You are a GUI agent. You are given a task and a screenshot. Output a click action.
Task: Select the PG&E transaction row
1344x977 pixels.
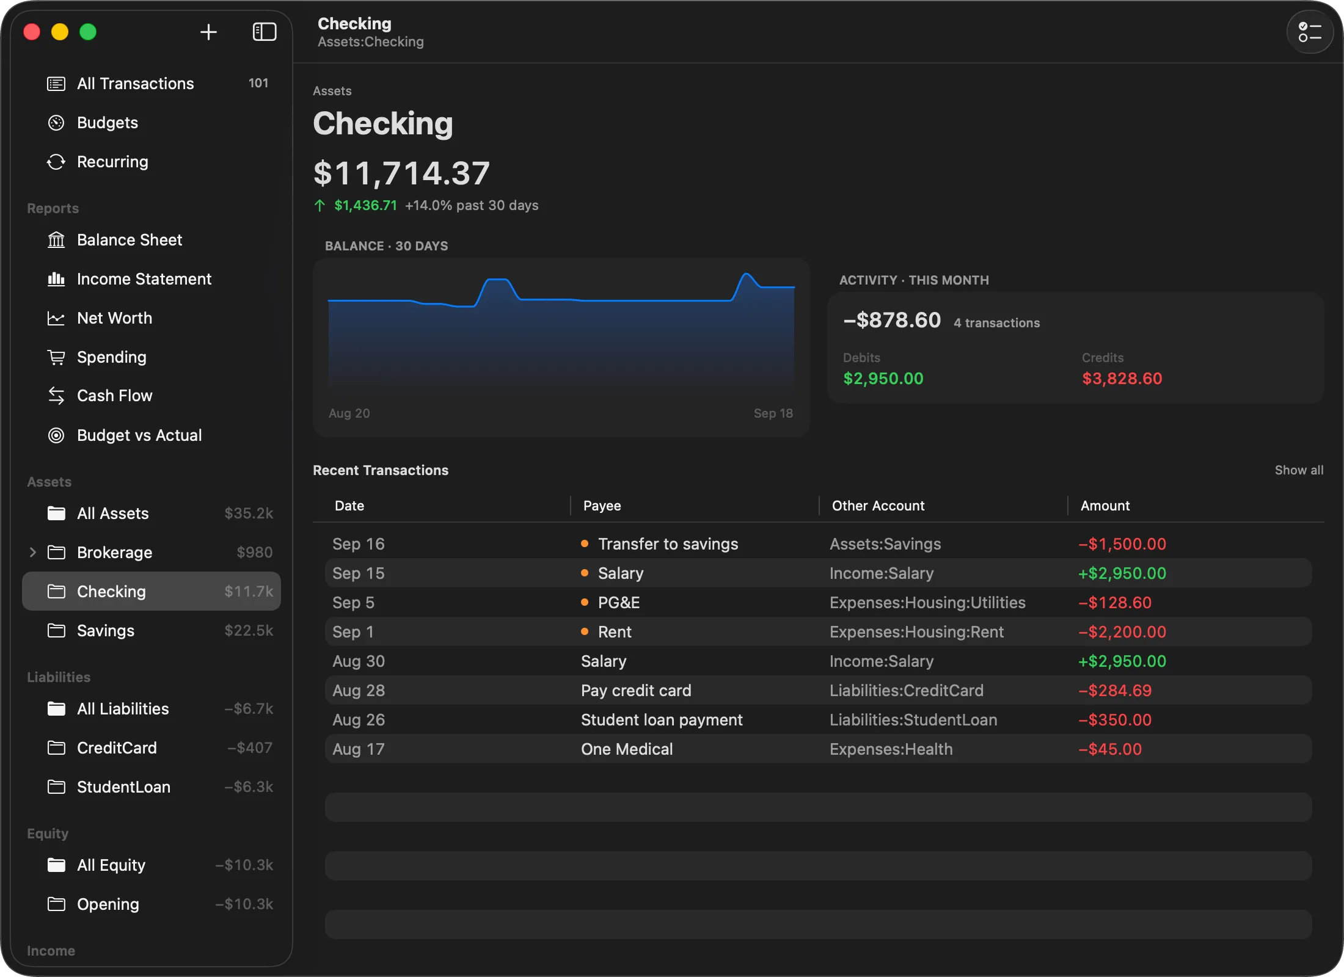point(818,602)
